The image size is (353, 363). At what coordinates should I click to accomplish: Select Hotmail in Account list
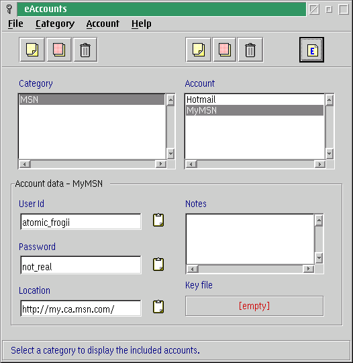255,99
